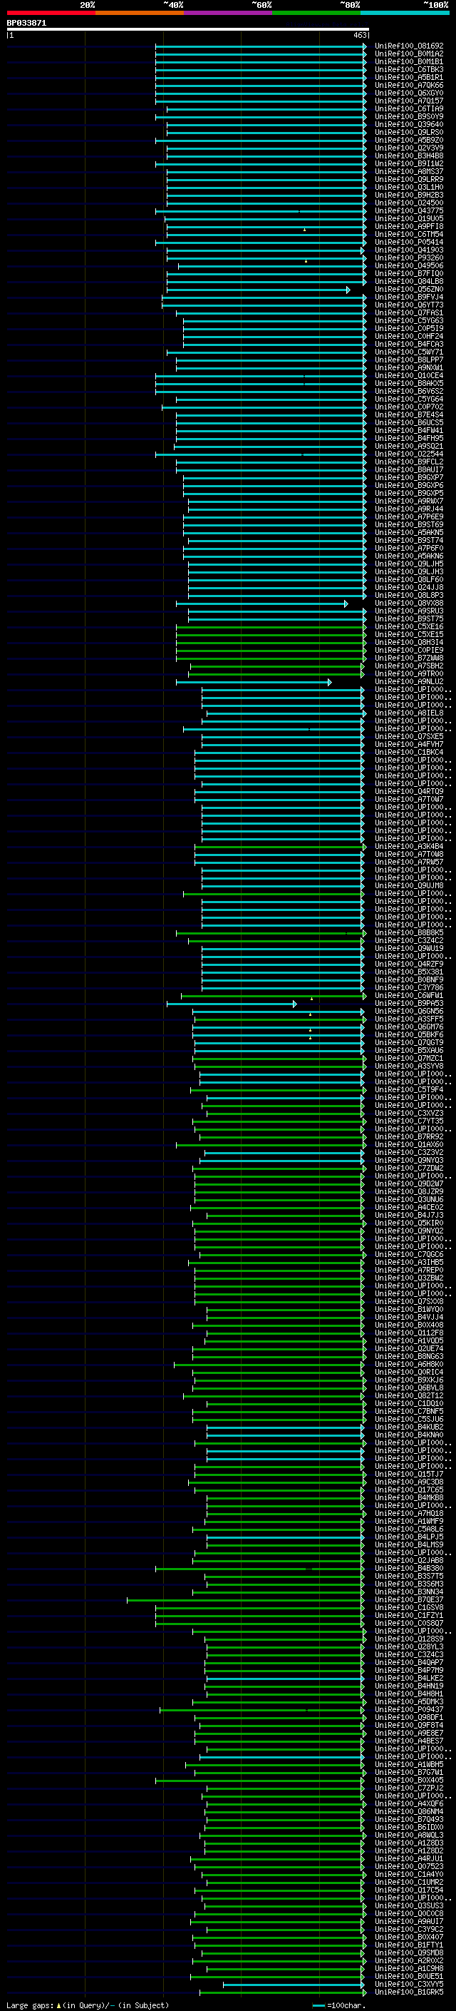This screenshot has width=456, height=2011.
Task: Select label UniRef100_Q8LF60
Action: 409,580
